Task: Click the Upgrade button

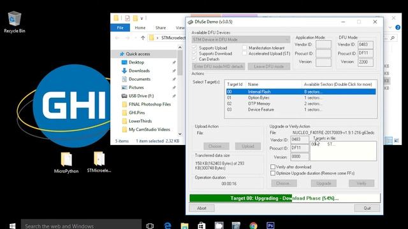Action: pyautogui.click(x=324, y=183)
